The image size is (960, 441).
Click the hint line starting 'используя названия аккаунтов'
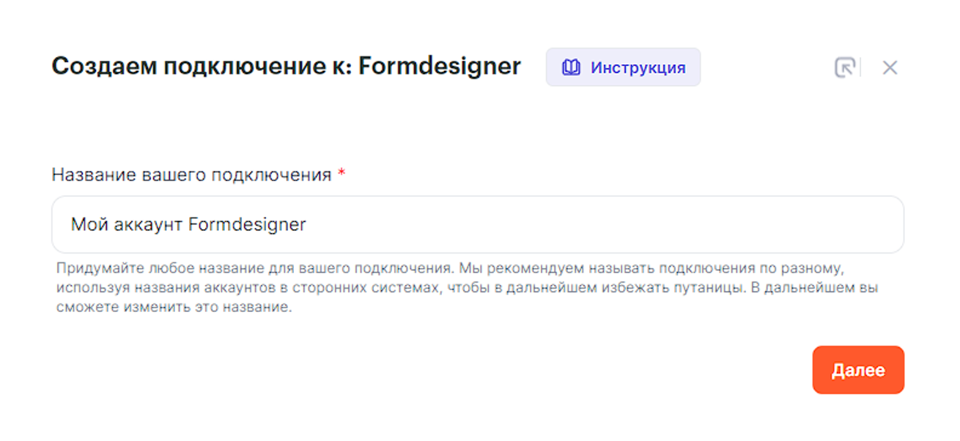pyautogui.click(x=293, y=287)
